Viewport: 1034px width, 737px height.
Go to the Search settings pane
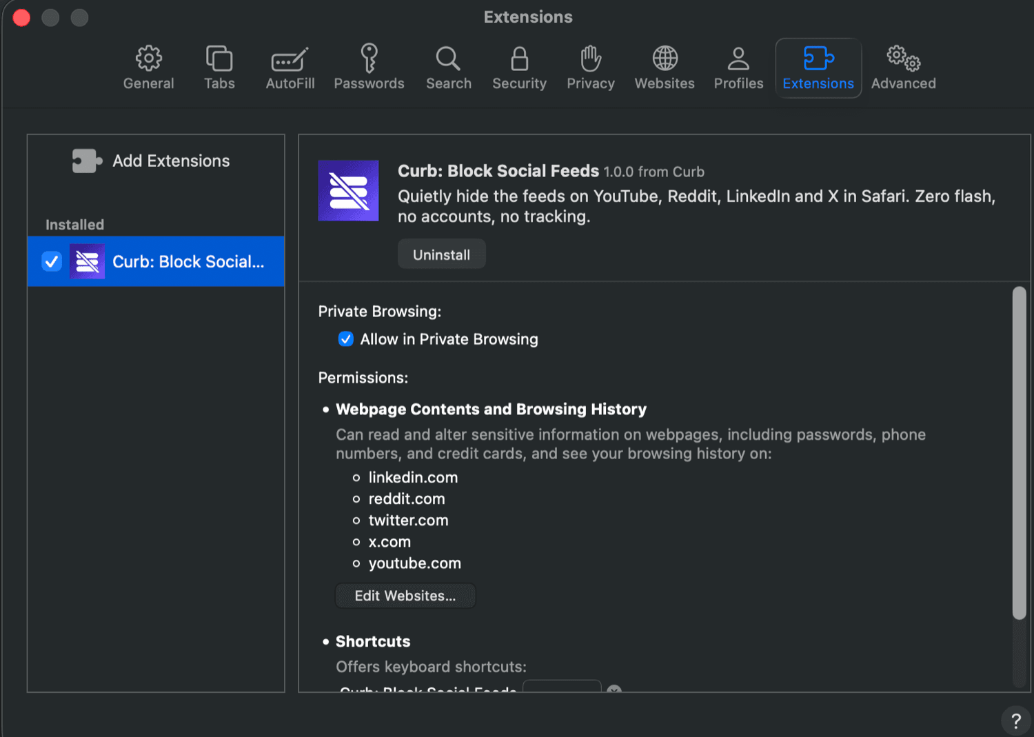(448, 68)
